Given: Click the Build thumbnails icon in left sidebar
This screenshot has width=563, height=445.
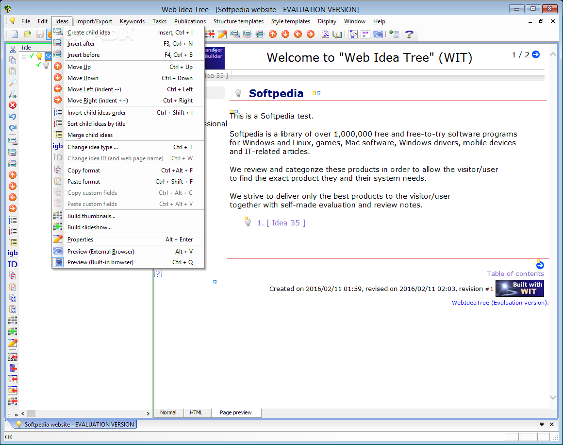Looking at the screenshot, I should pyautogui.click(x=13, y=320).
